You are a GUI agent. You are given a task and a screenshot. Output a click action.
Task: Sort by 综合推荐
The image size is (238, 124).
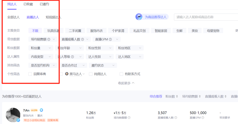click(156, 96)
